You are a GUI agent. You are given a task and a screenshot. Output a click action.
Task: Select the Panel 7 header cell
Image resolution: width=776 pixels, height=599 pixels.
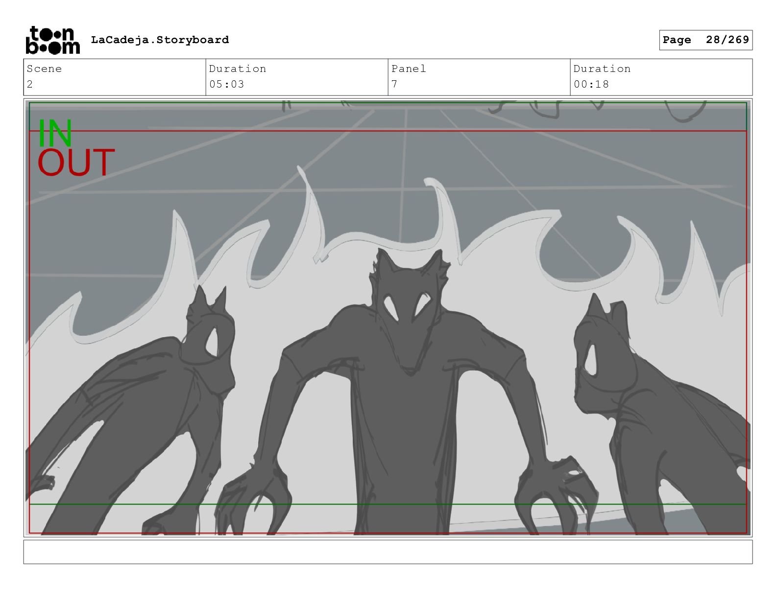pyautogui.click(x=479, y=77)
